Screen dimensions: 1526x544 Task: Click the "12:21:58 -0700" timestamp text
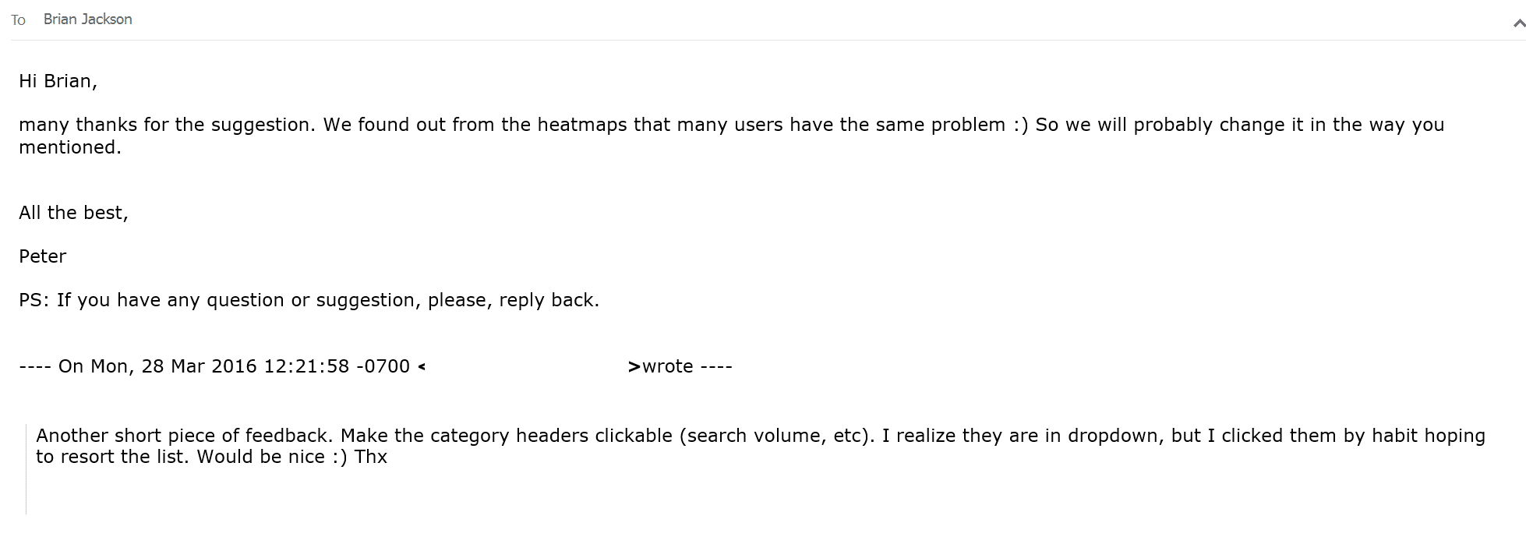tap(337, 366)
